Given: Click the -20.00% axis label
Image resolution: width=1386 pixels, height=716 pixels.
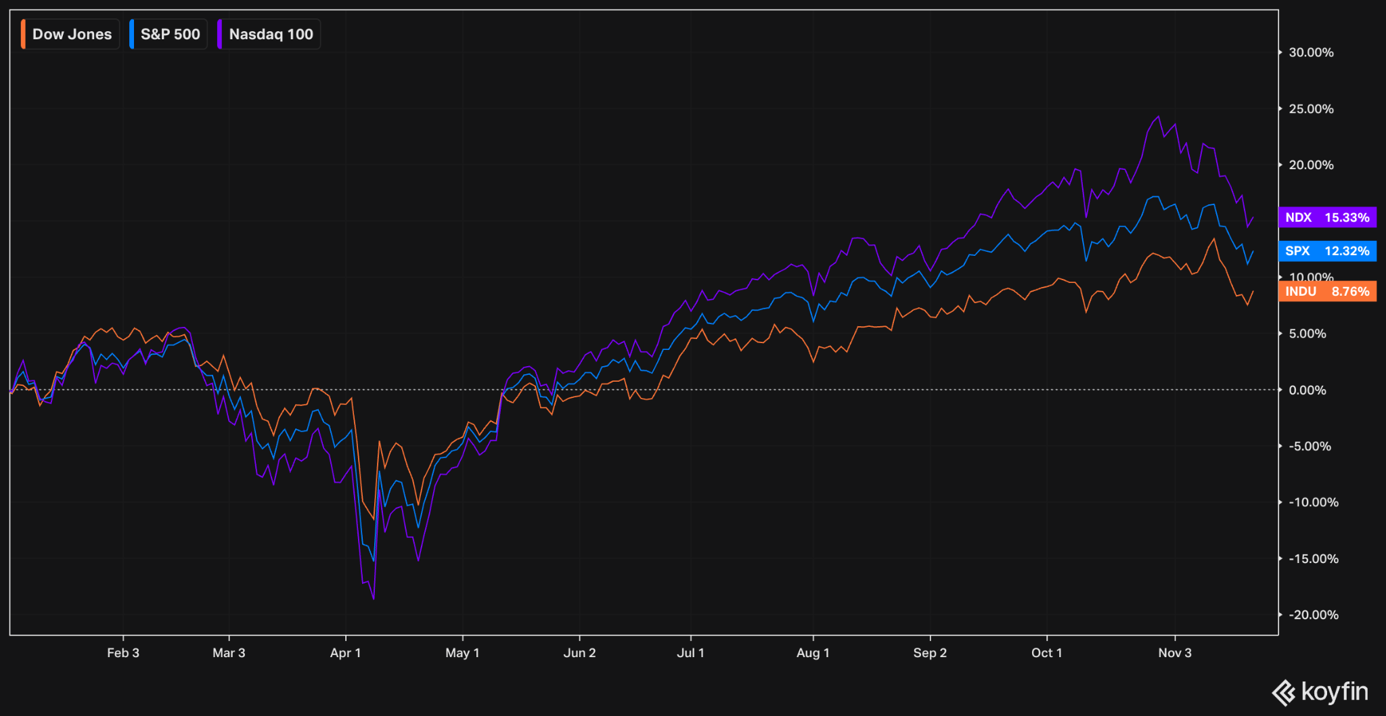Looking at the screenshot, I should click(1313, 615).
